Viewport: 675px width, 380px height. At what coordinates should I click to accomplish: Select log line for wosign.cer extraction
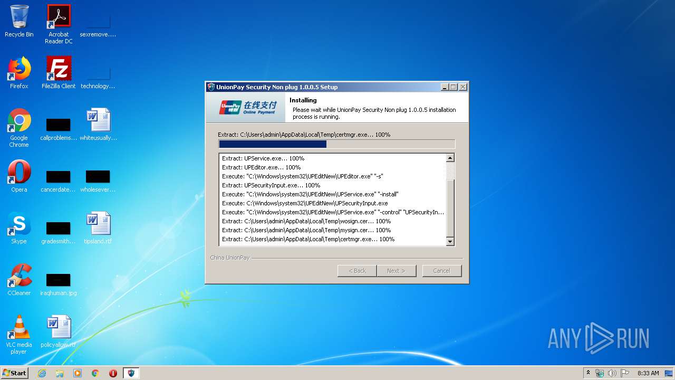click(306, 221)
